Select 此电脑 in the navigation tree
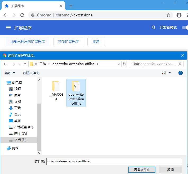 point(14,83)
